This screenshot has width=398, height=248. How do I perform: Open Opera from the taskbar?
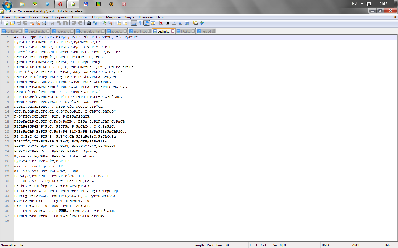(60, 4)
